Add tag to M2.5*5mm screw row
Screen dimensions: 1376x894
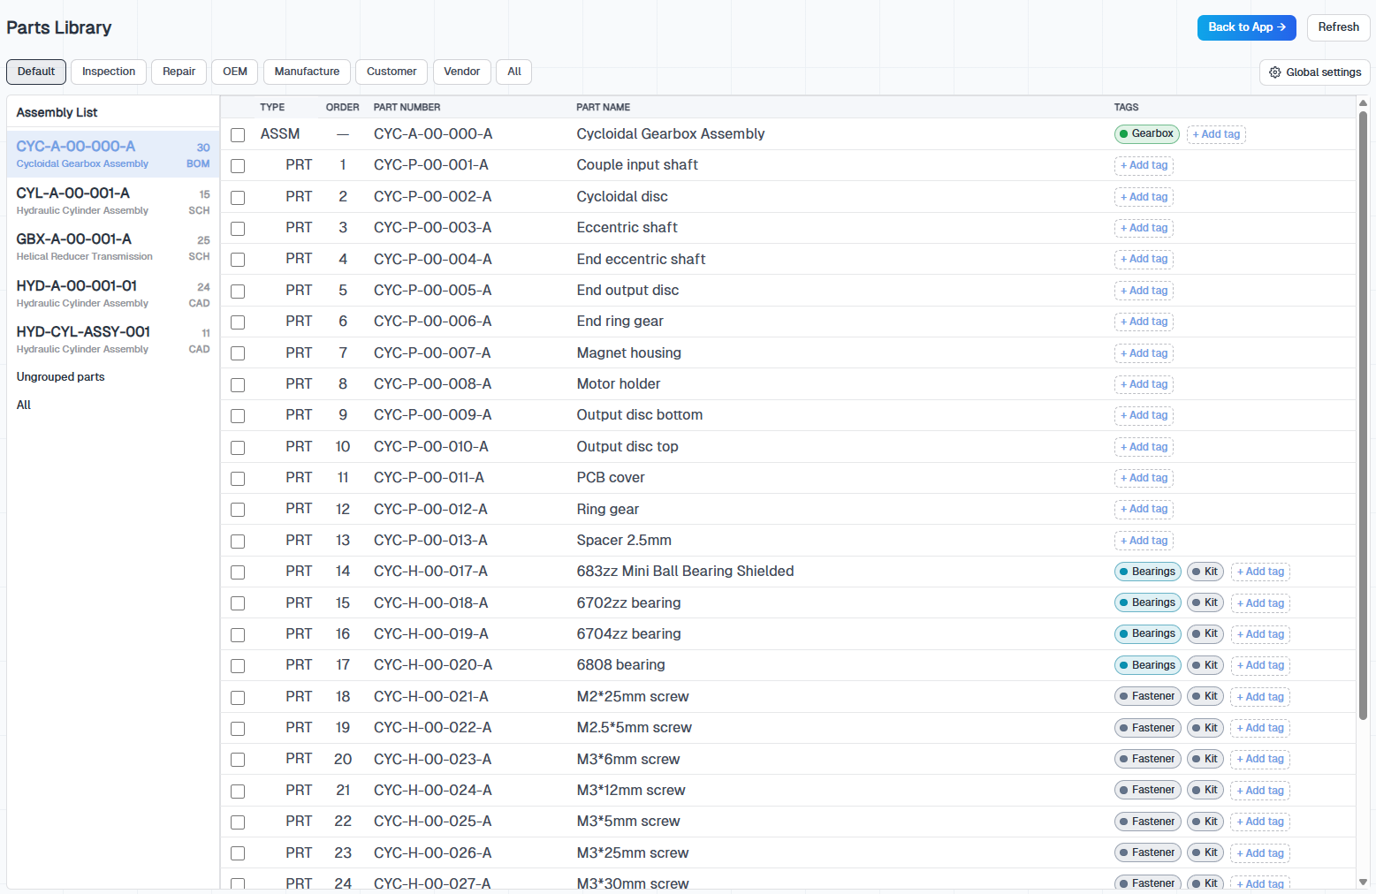coord(1260,728)
